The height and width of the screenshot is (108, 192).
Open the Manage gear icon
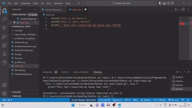4,93
